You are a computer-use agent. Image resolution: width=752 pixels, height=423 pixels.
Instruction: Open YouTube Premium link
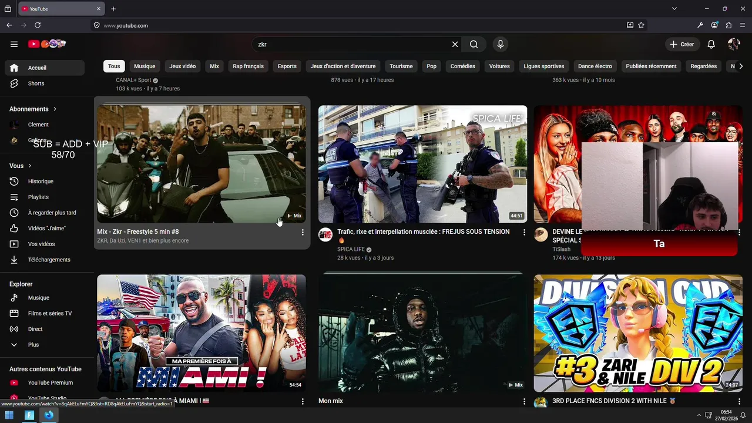pyautogui.click(x=45, y=382)
